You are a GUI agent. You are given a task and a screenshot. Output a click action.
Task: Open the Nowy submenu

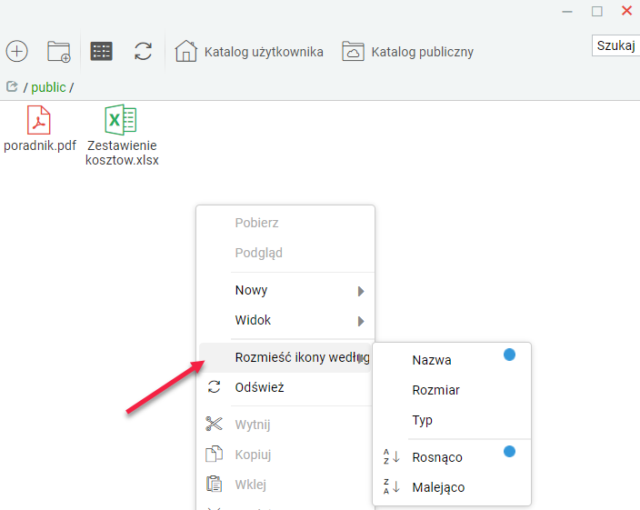(x=285, y=291)
